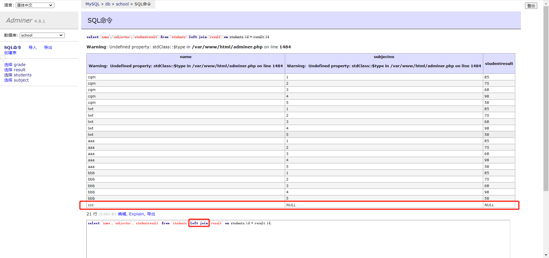Click the 创建表 create table link

point(10,53)
